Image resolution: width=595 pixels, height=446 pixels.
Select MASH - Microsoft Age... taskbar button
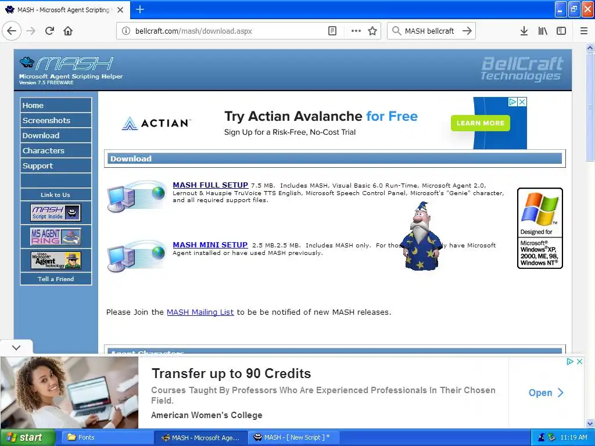[201, 437]
